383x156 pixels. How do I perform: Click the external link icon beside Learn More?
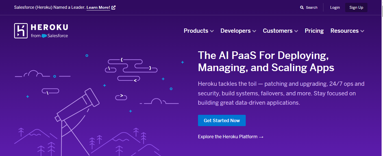click(114, 8)
